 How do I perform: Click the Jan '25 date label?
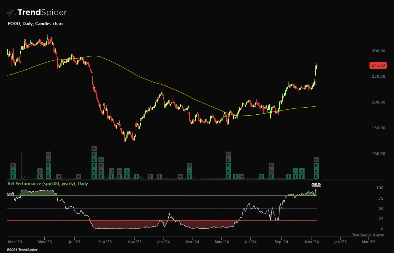click(340, 242)
